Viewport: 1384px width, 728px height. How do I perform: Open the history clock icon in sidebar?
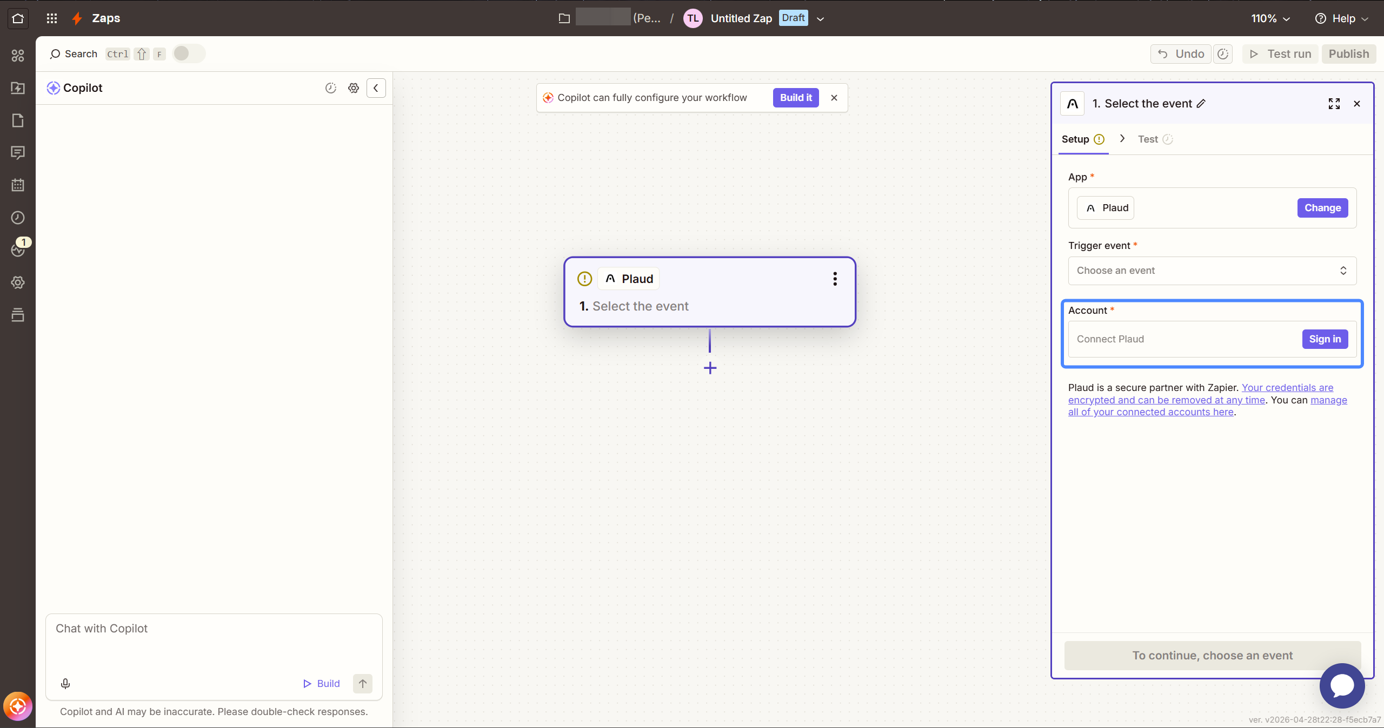coord(18,218)
